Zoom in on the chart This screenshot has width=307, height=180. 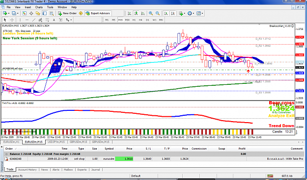coord(151,13)
